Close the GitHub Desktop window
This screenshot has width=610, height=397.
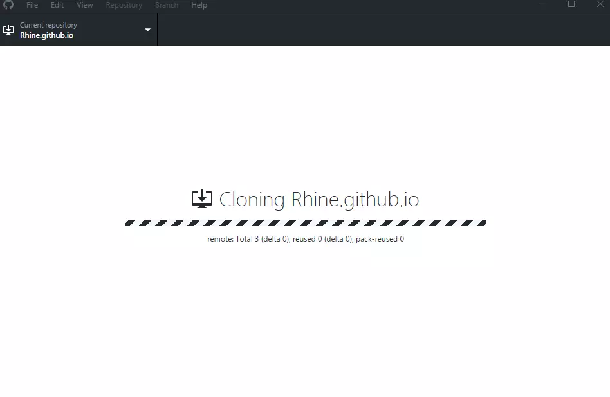click(600, 4)
